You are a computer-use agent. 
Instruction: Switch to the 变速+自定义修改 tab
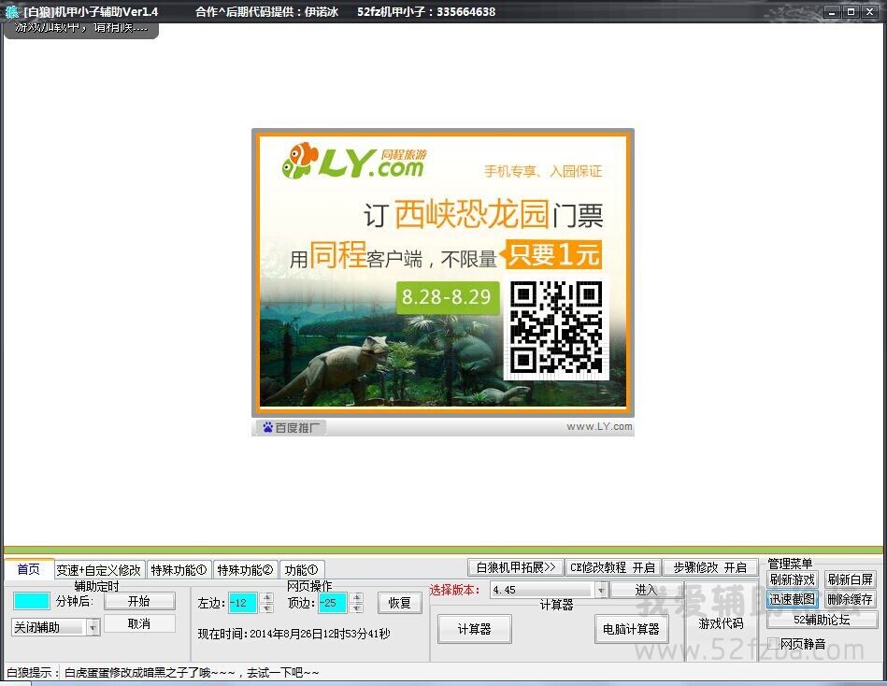coord(99,570)
